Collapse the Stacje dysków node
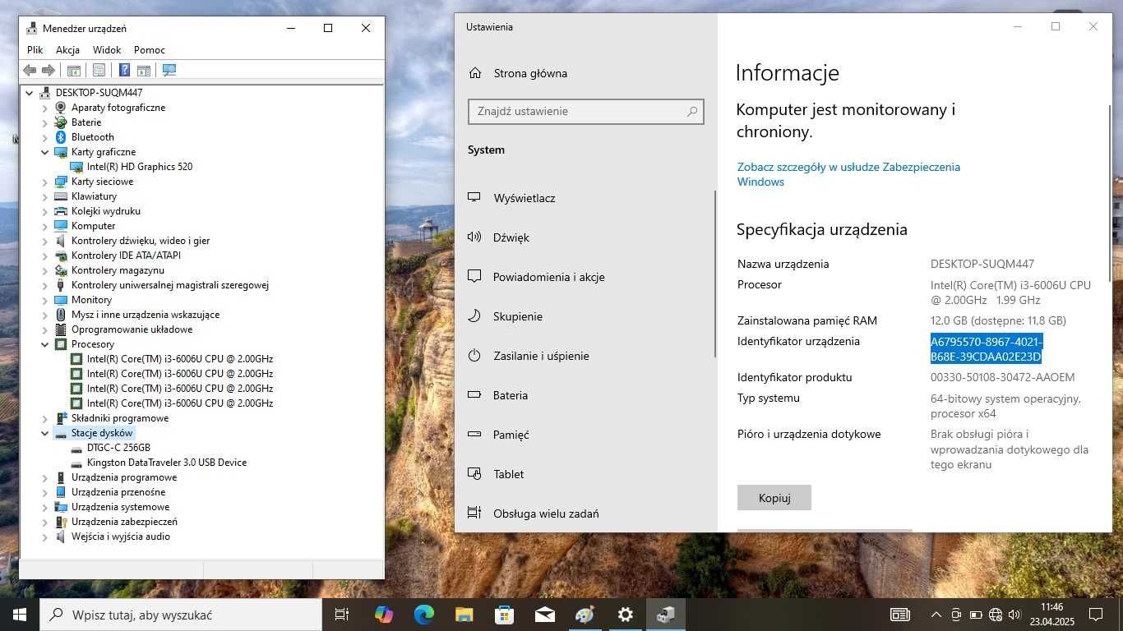The image size is (1123, 631). tap(45, 433)
